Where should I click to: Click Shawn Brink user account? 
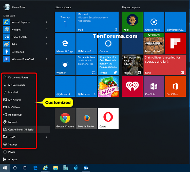pyautogui.click(x=14, y=7)
